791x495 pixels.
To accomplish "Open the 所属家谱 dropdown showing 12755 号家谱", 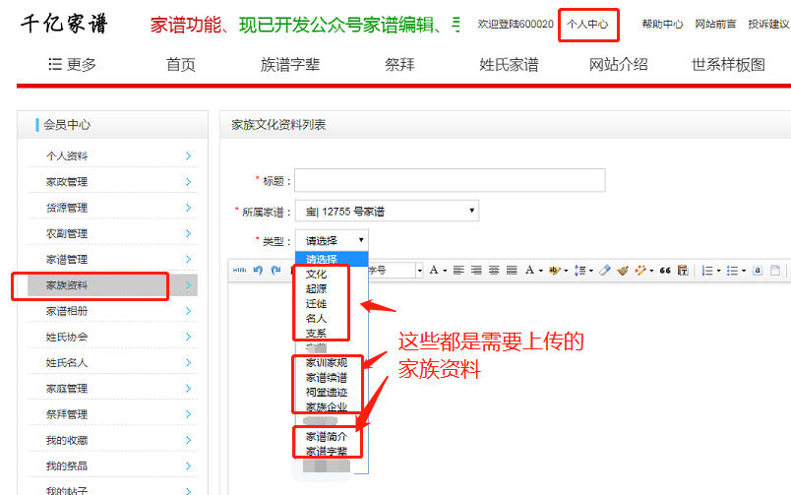I will pyautogui.click(x=387, y=211).
